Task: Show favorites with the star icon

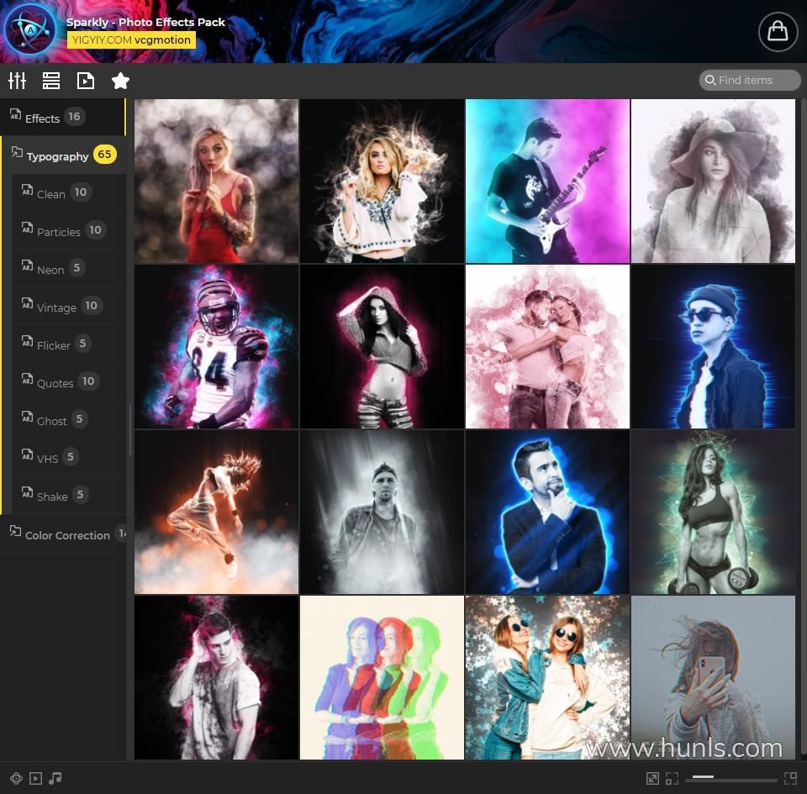Action: (120, 81)
